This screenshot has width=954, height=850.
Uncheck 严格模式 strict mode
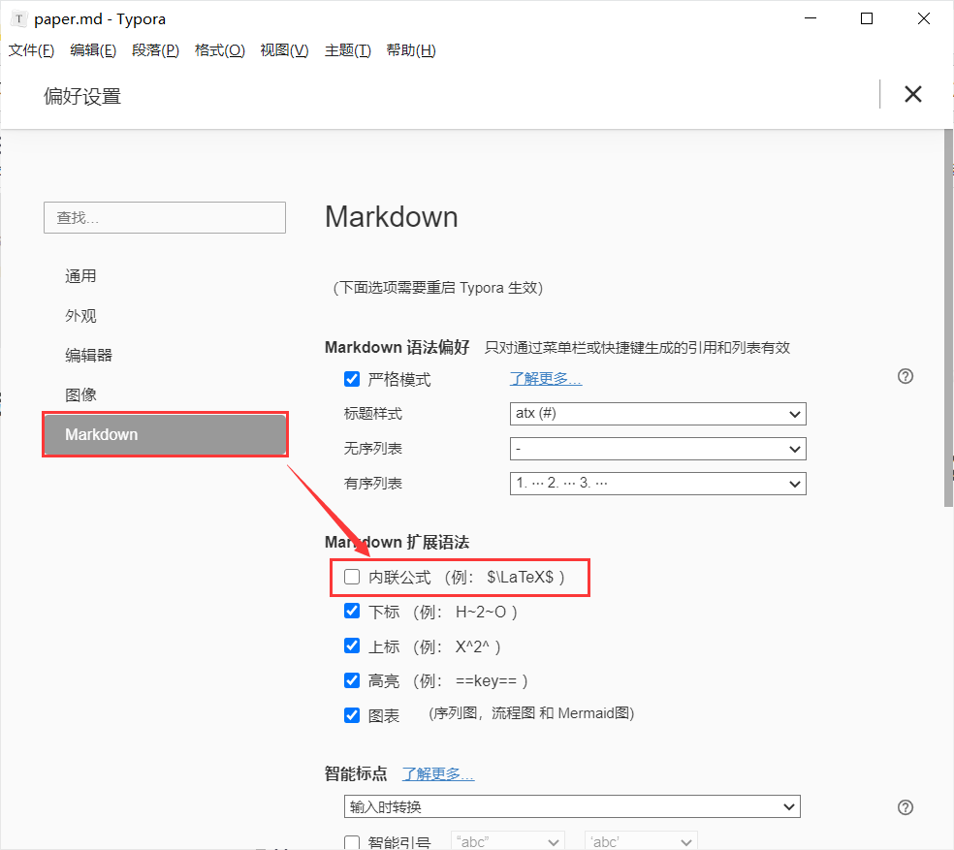pyautogui.click(x=352, y=379)
